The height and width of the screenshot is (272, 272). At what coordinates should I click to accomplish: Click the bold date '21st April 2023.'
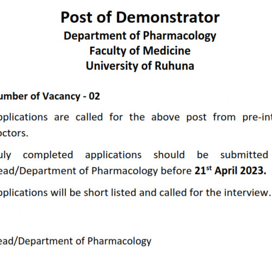pos(230,171)
